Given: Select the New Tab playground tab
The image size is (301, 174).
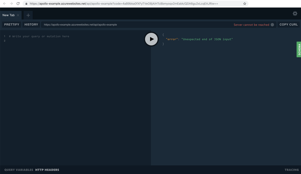Looking at the screenshot, I should pos(9,15).
